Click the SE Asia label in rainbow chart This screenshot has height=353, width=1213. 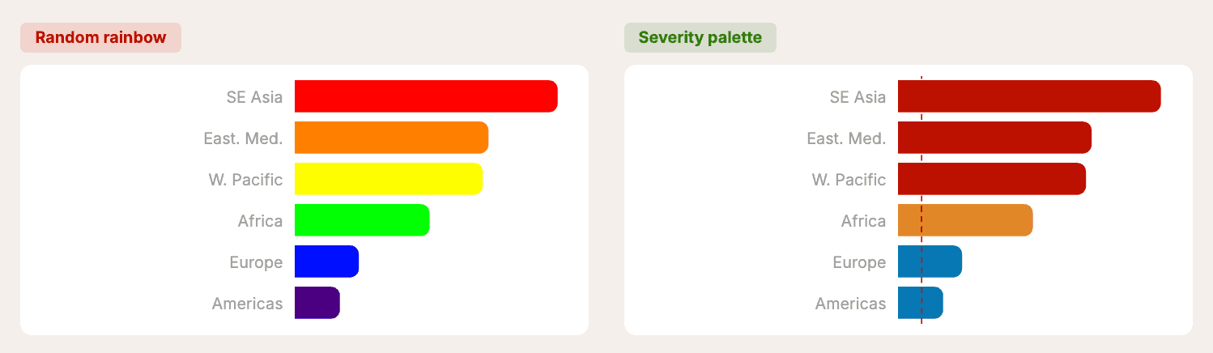[x=254, y=97]
